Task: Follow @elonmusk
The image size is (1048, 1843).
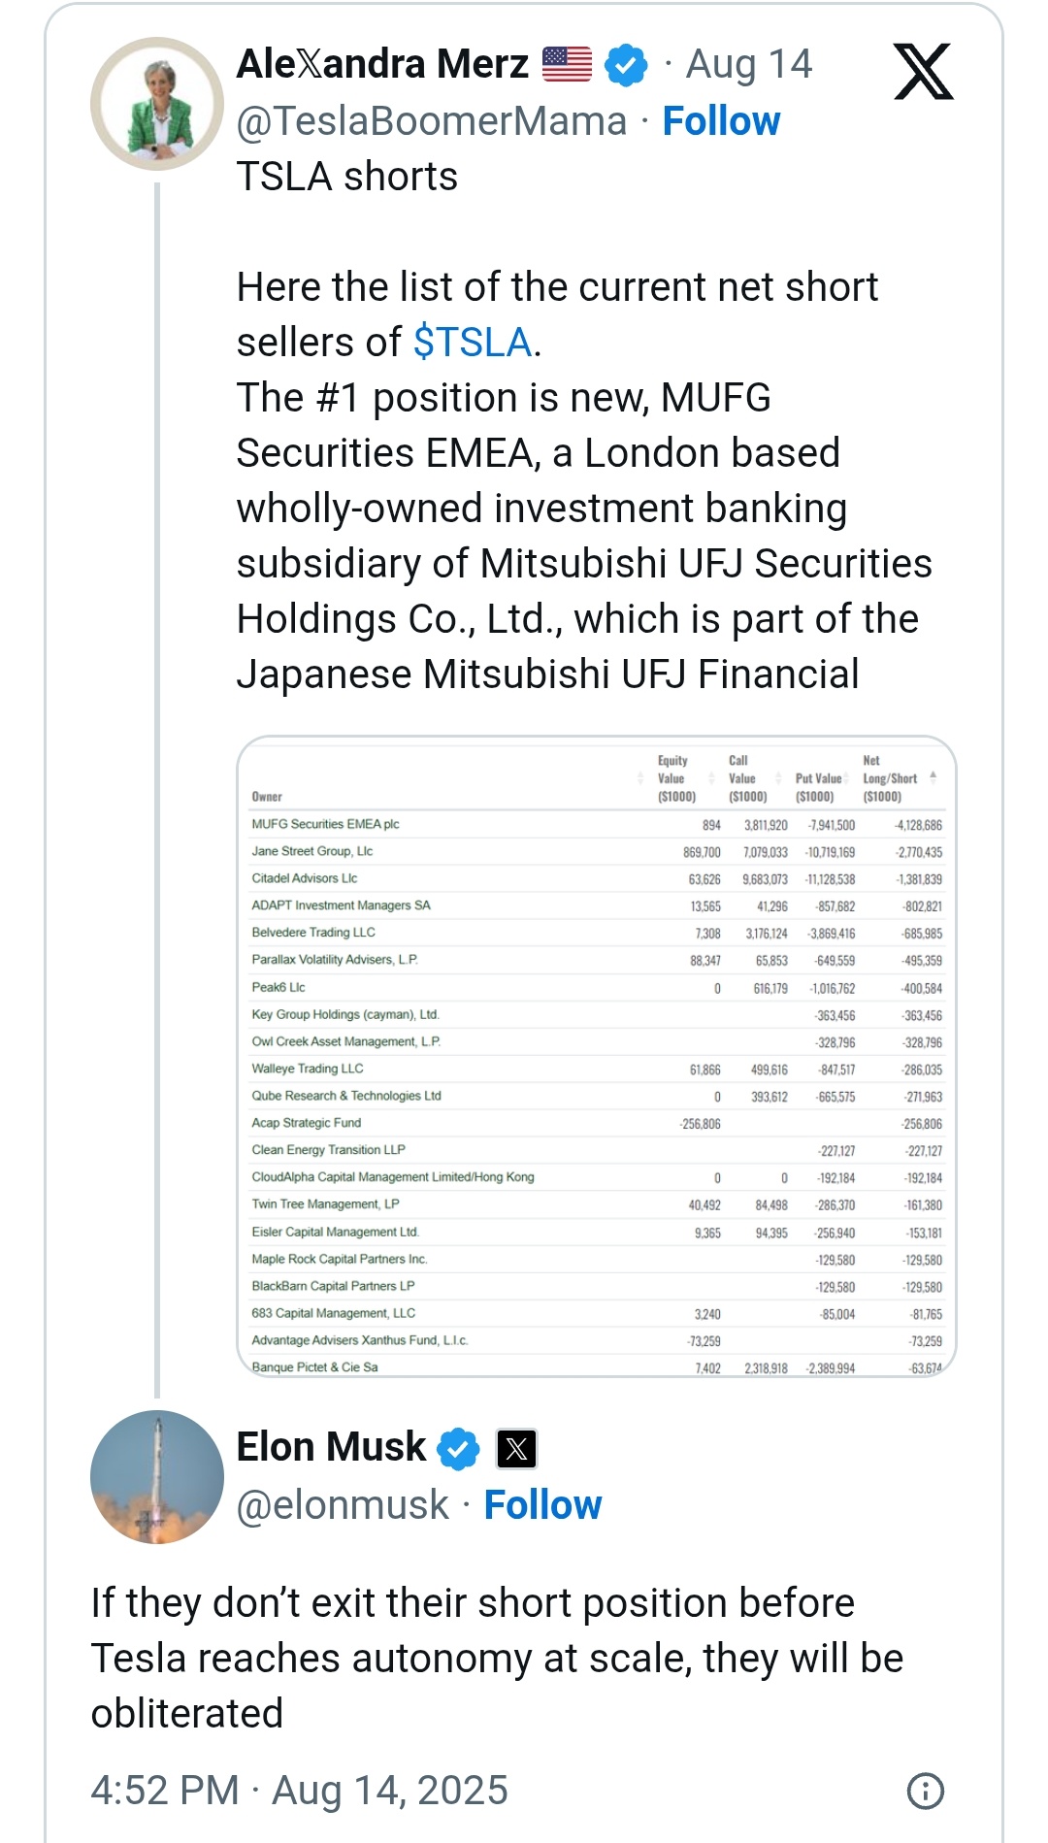Action: tap(542, 1505)
